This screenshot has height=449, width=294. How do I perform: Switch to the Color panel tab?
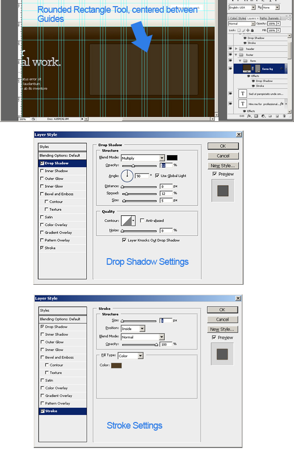(234, 18)
